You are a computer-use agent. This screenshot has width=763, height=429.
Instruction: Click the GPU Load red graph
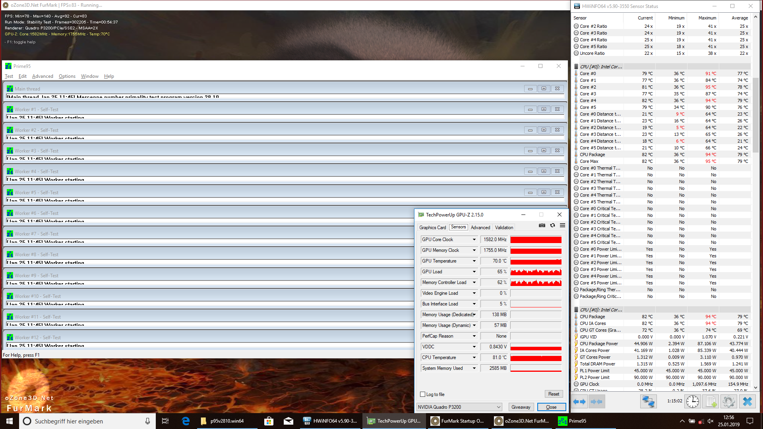click(x=536, y=272)
